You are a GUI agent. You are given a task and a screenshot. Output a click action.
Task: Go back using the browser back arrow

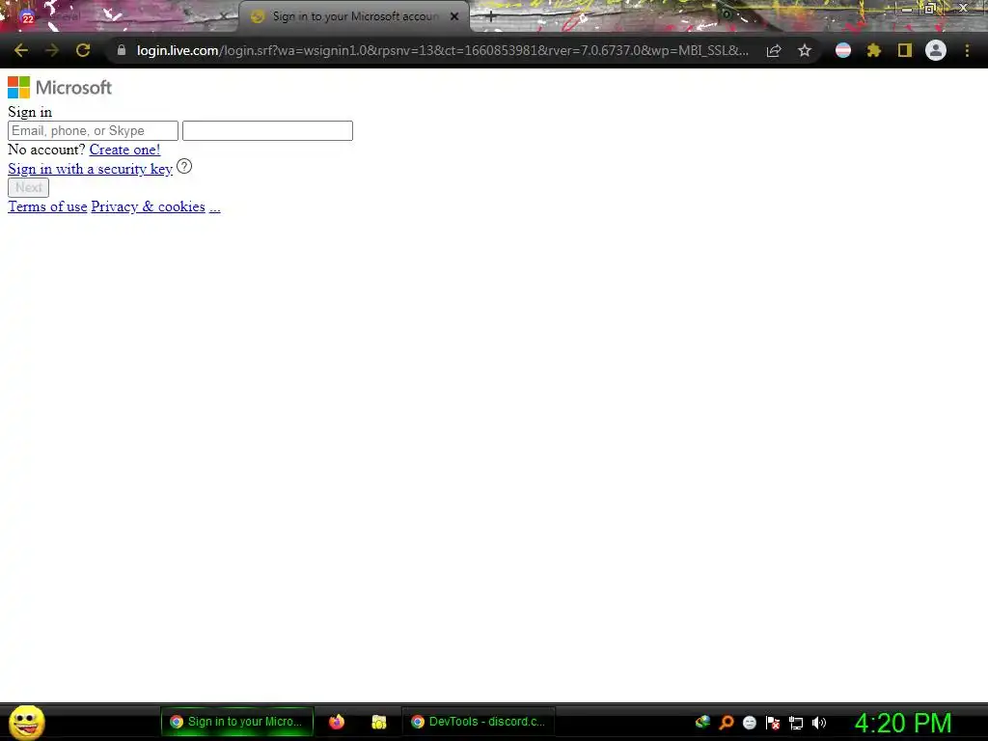21,50
